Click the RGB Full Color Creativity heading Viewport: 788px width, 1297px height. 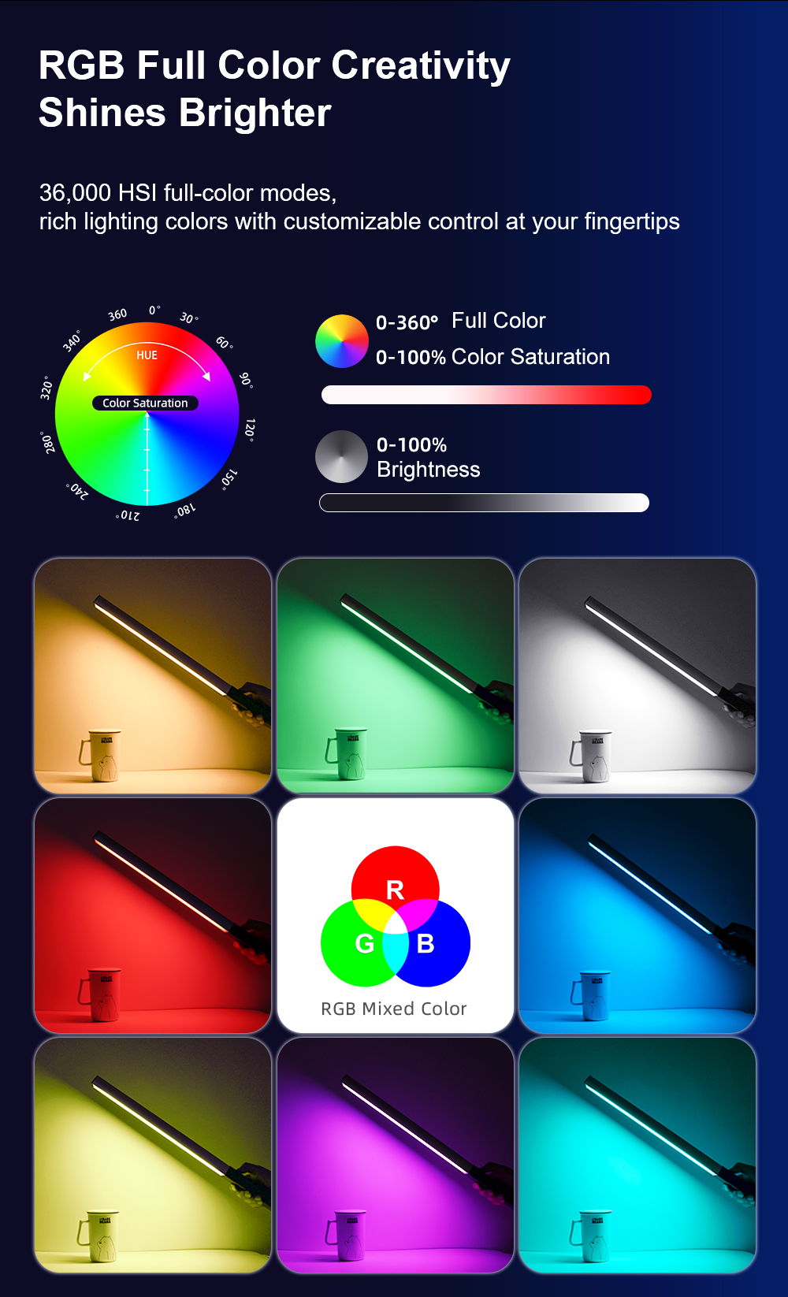click(274, 65)
